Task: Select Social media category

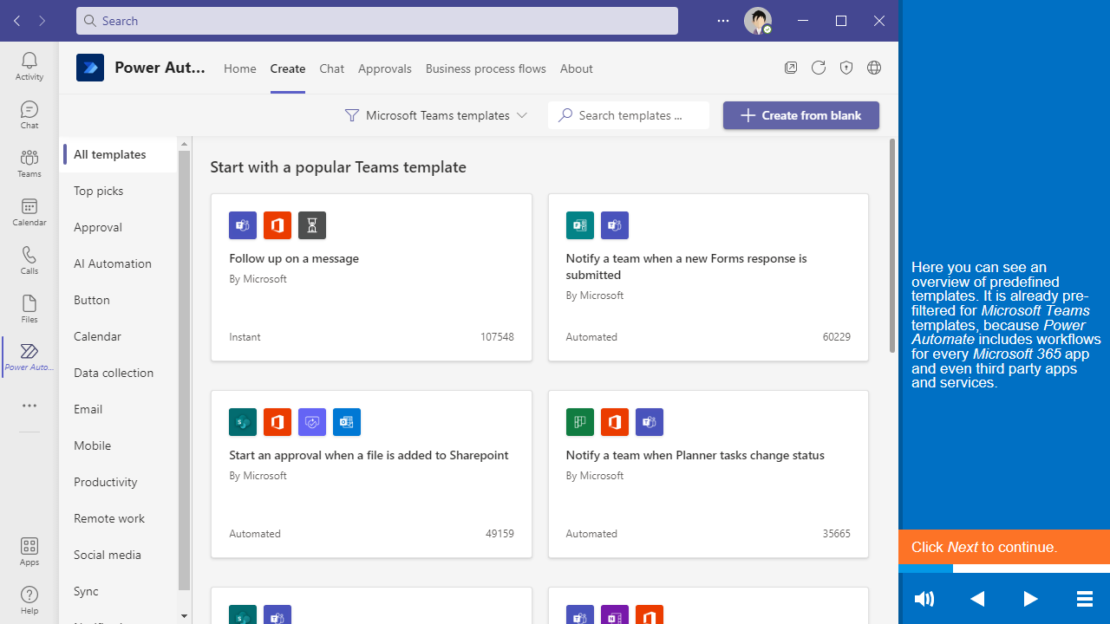Action: [x=120, y=555]
